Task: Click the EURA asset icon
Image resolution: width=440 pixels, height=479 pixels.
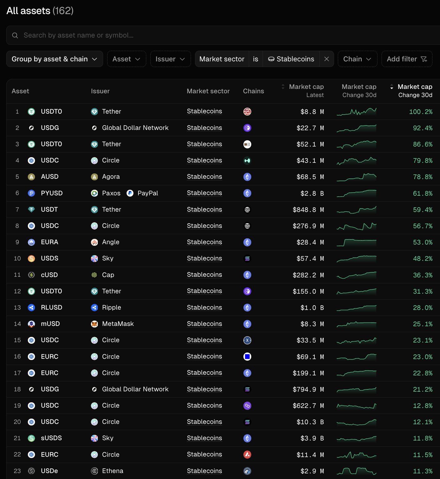Action: 32,242
